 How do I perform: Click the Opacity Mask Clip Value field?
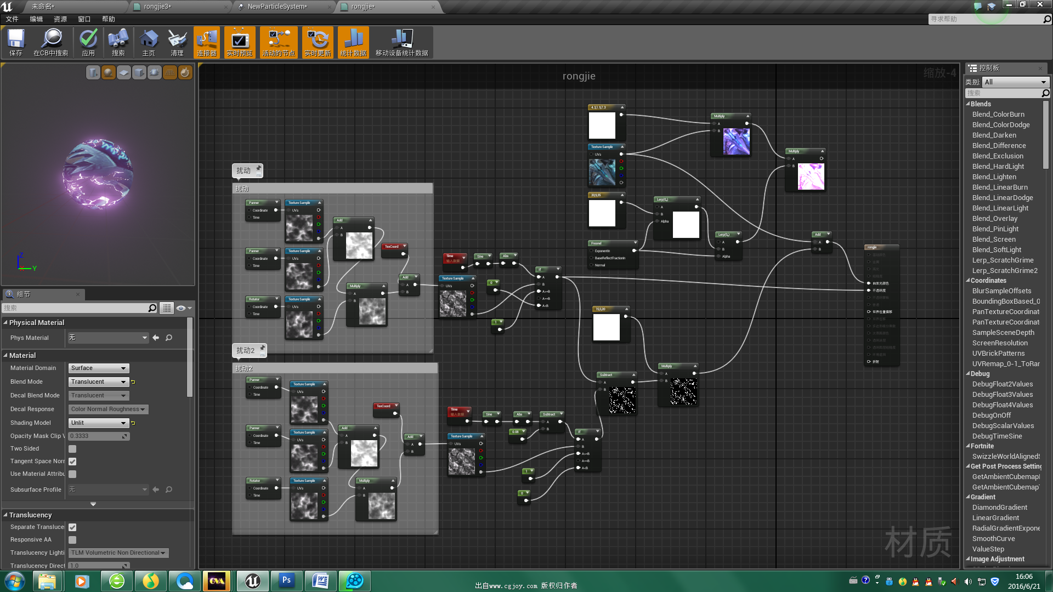coord(99,436)
